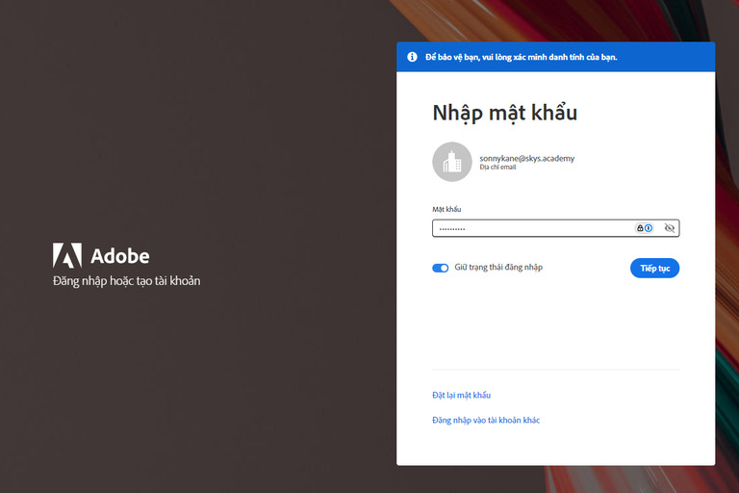This screenshot has height=493, width=739.
Task: Click the Địa chỉ email caption
Action: click(x=497, y=167)
